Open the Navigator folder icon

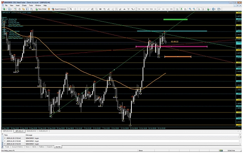coord(23,9)
